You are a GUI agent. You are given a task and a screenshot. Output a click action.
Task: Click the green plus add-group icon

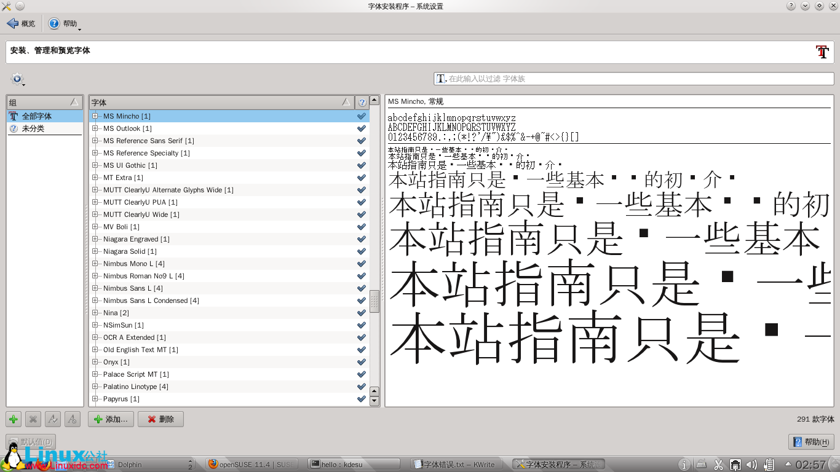tap(14, 419)
